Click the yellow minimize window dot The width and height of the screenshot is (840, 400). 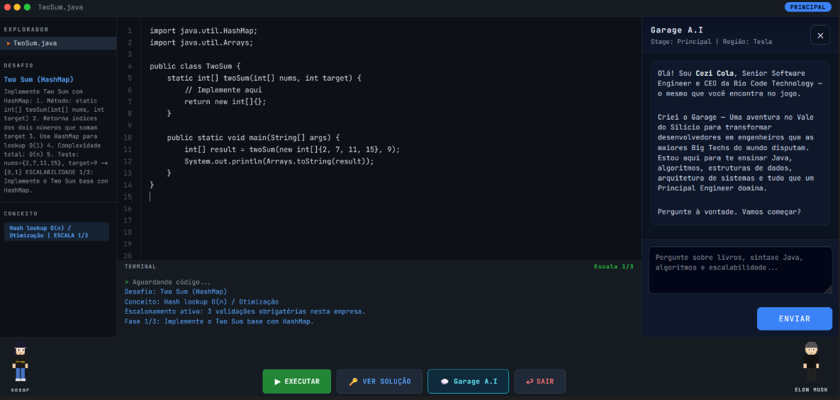point(17,7)
